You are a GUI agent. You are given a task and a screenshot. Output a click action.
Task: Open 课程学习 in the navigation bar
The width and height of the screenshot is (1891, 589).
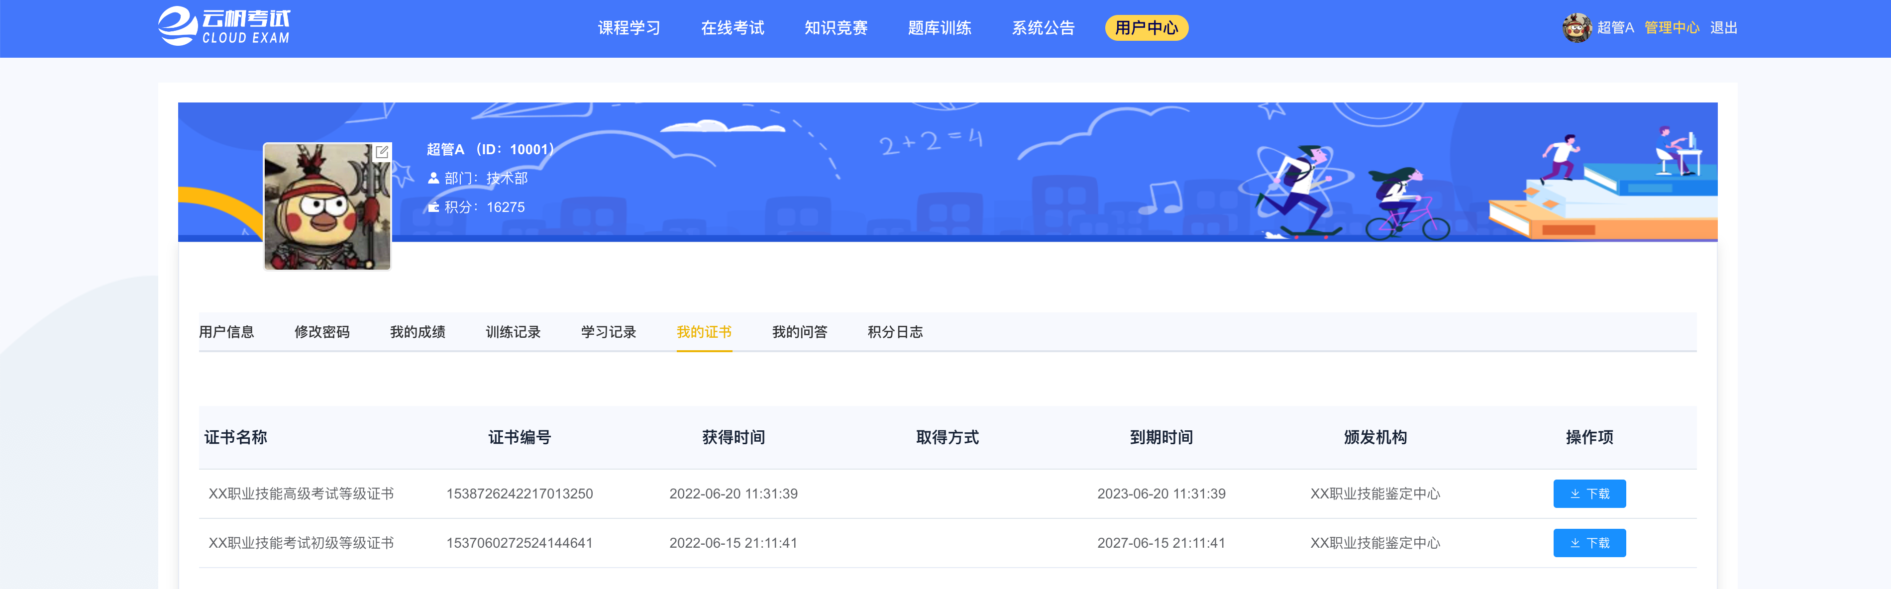pyautogui.click(x=629, y=28)
